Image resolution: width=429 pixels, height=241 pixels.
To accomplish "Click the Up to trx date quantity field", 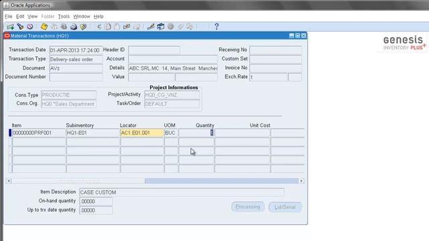I will (x=96, y=210).
